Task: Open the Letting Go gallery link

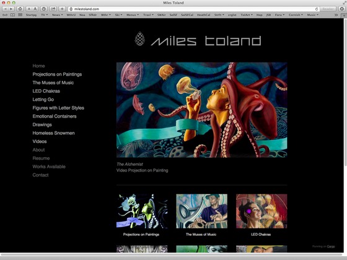Action: pyautogui.click(x=43, y=100)
